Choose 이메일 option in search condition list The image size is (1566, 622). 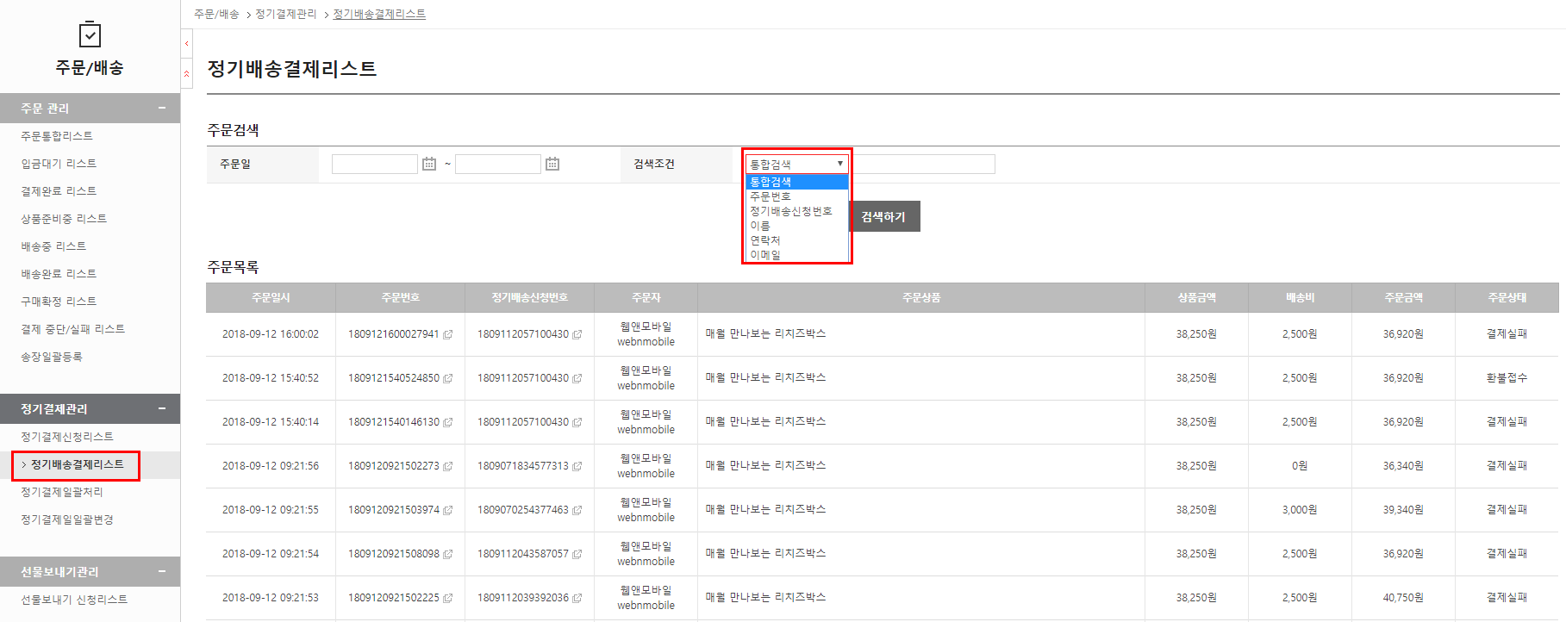[x=765, y=255]
